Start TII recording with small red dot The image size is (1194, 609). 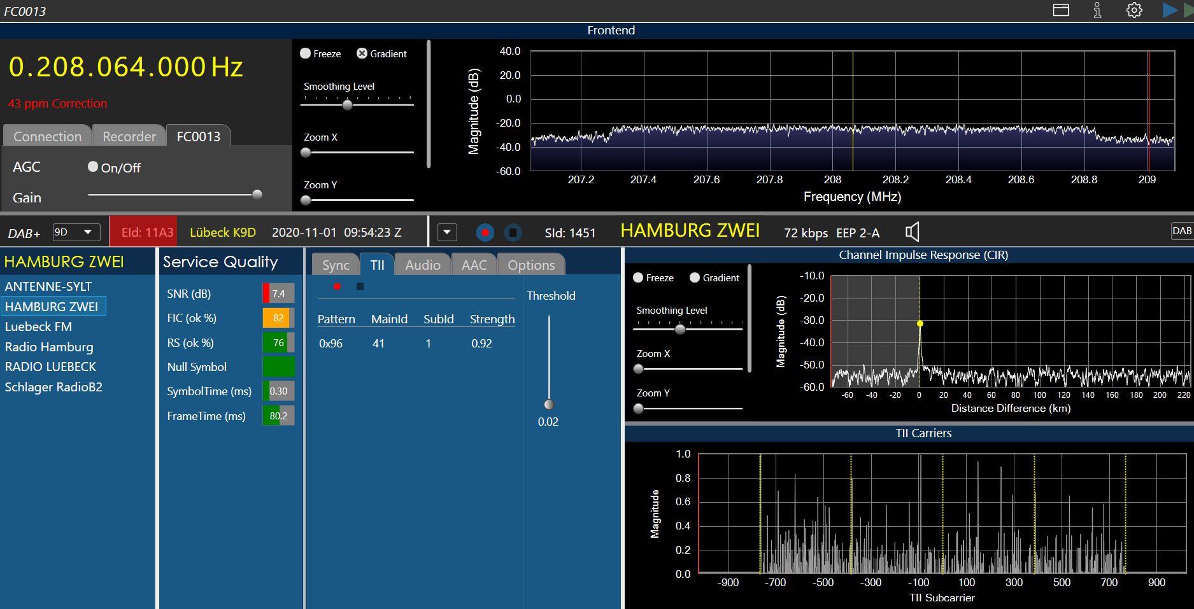(337, 286)
